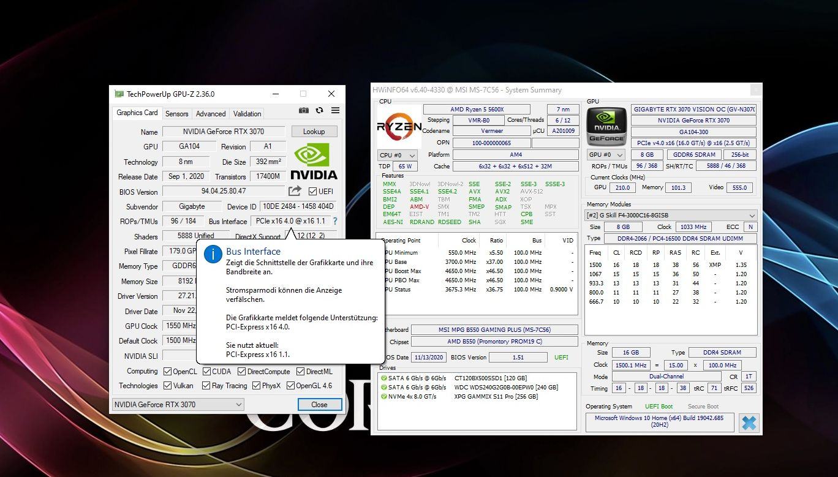Screen dimensions: 838x477
Task: Toggle the DirectCompute checkbox
Action: [242, 371]
